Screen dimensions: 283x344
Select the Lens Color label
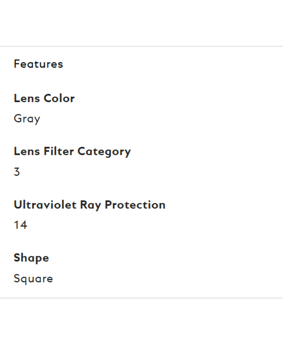click(x=44, y=98)
